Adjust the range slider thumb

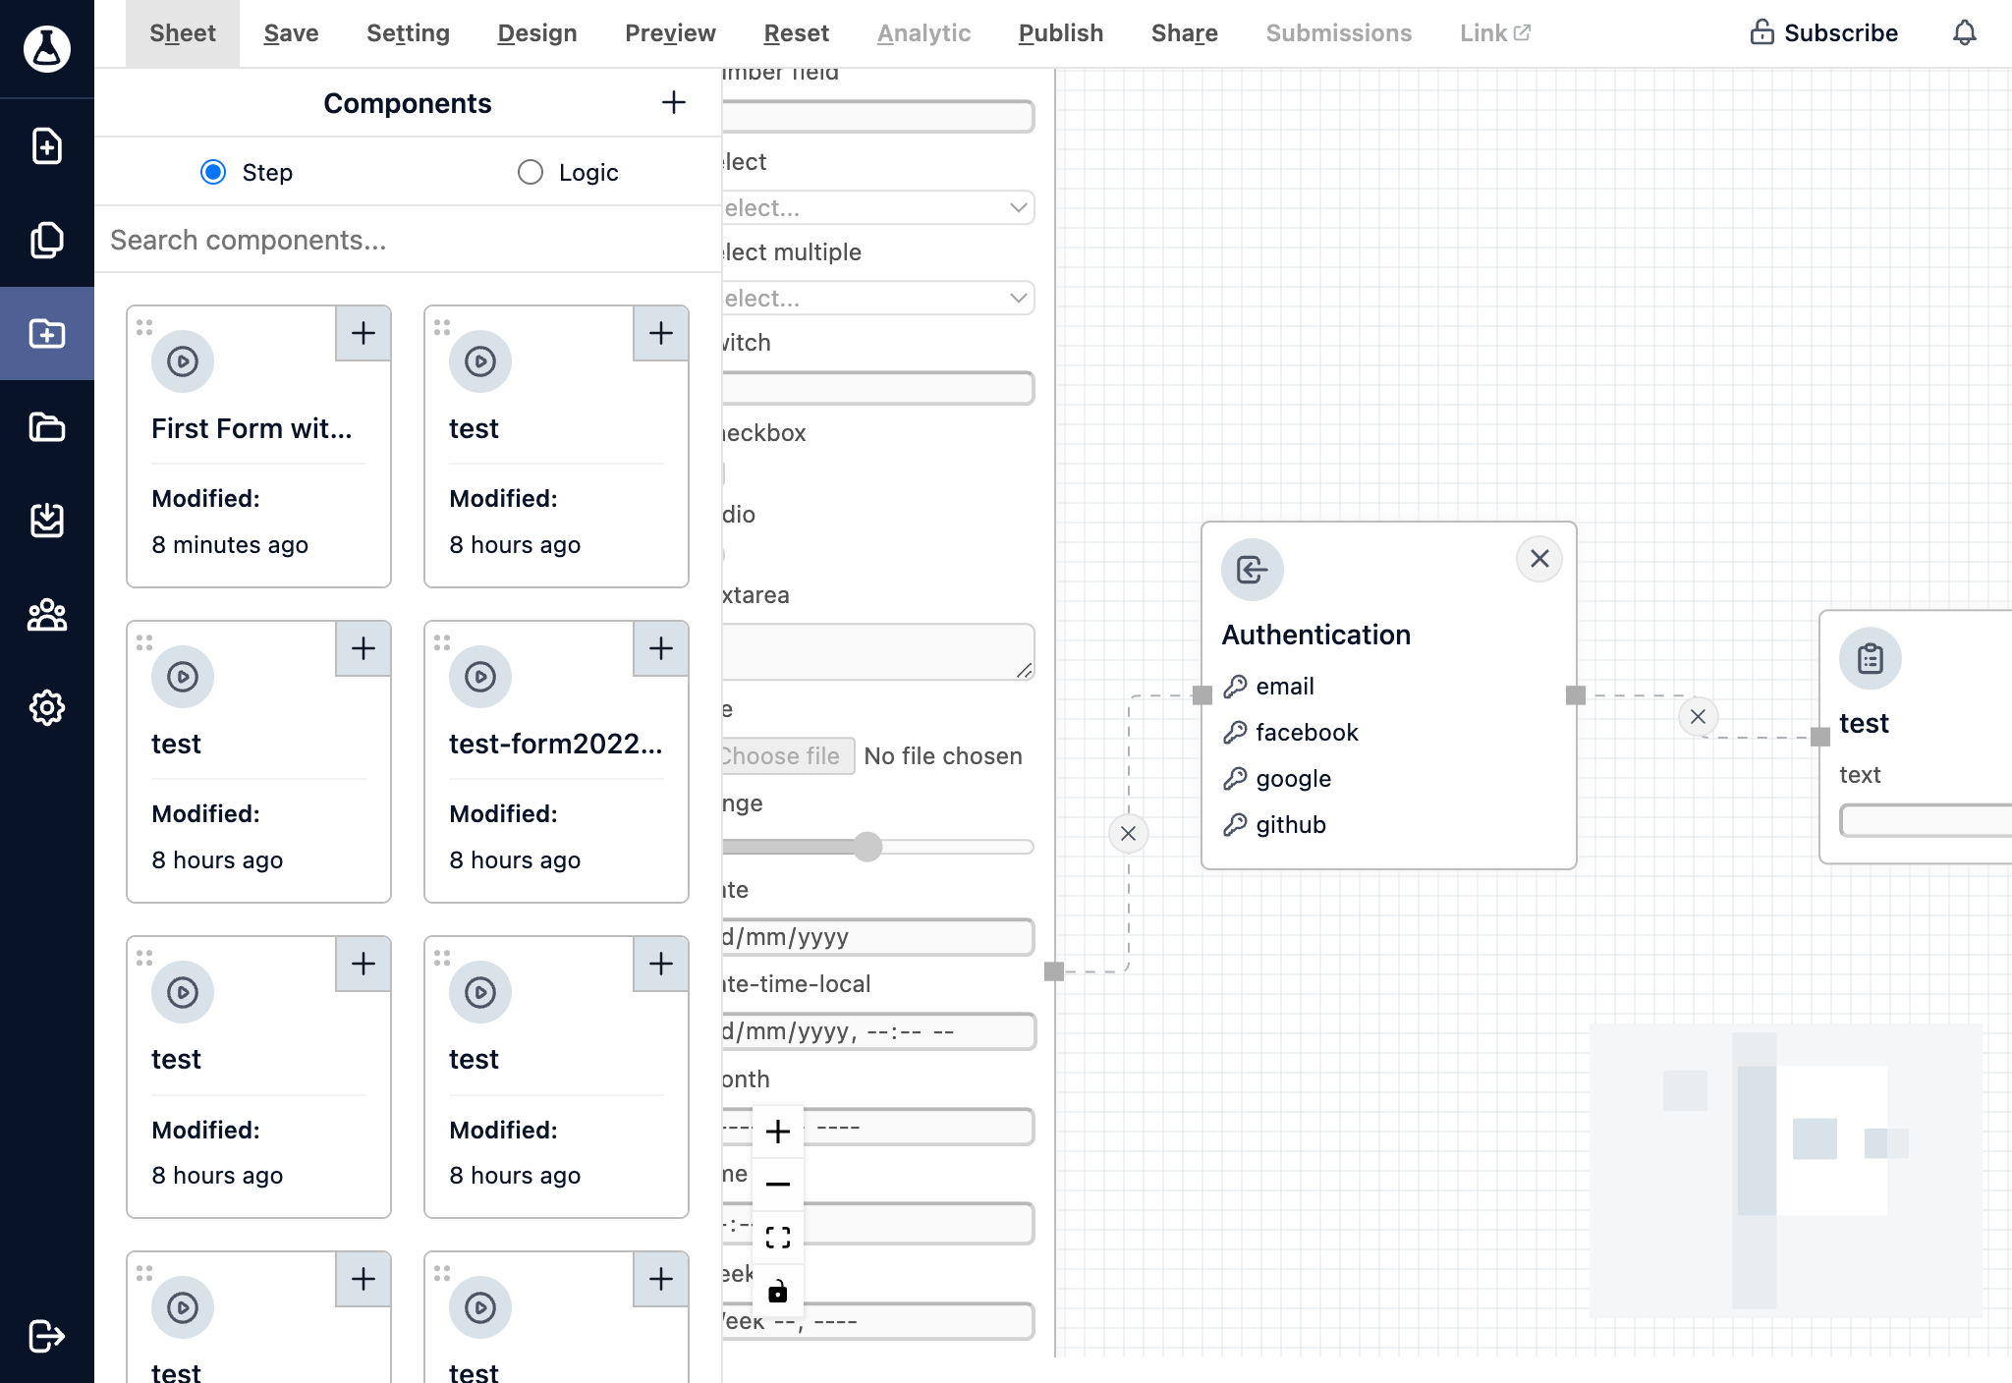click(867, 847)
